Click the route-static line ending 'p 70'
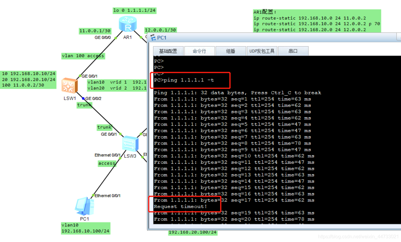Screen dimensions: 401x242 pos(317,24)
